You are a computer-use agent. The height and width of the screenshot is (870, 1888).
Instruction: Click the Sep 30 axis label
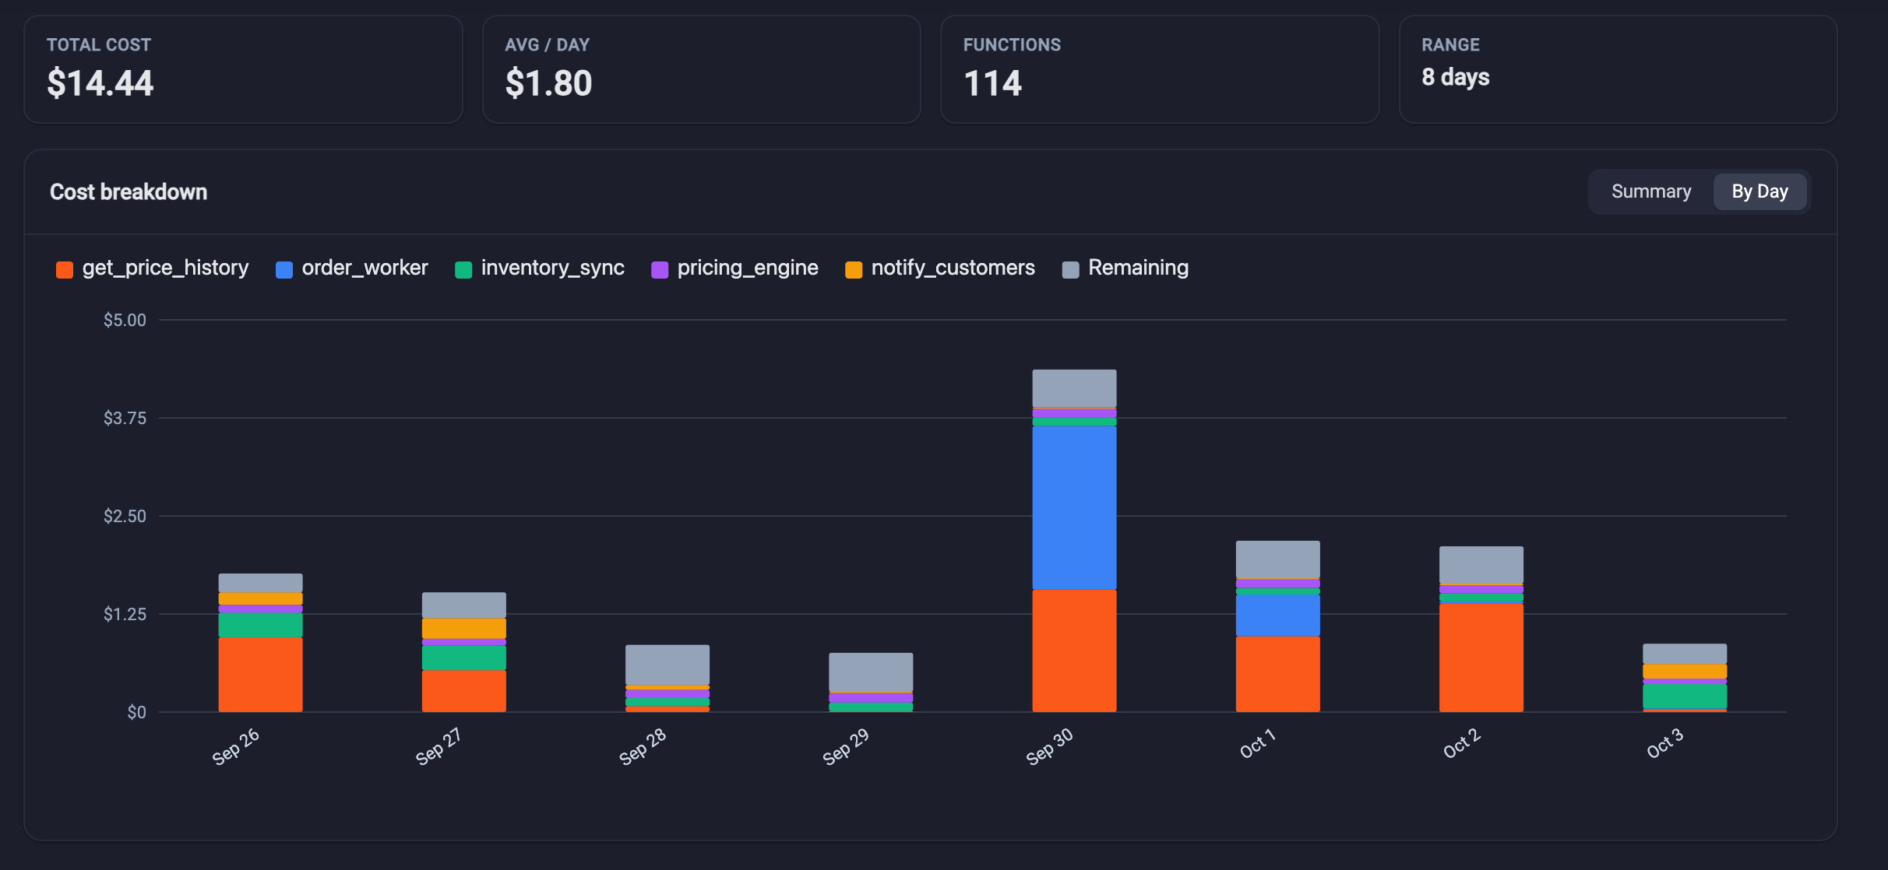1049,746
